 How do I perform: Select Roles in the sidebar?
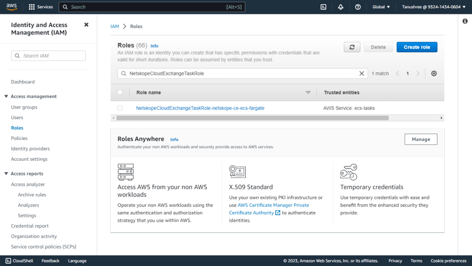coord(17,128)
